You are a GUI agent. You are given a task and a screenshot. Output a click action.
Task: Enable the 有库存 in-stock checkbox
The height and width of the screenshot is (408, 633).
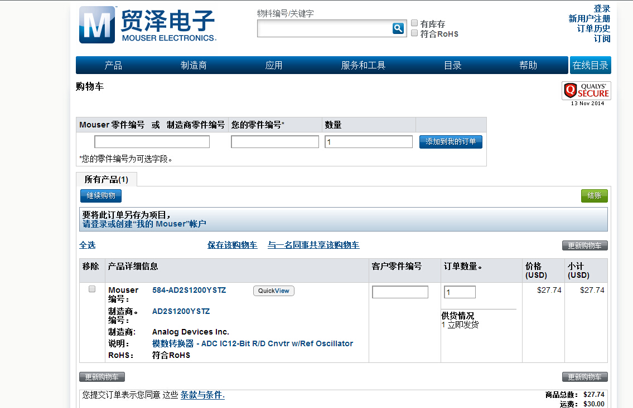414,23
